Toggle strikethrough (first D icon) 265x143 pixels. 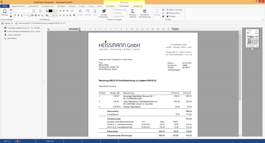pos(32,15)
